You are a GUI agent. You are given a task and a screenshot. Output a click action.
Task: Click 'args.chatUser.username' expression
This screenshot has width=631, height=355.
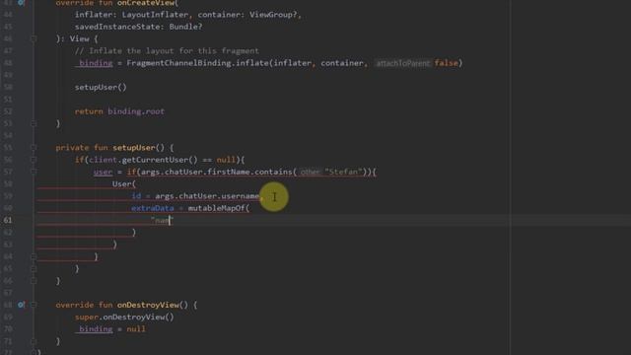pyautogui.click(x=207, y=196)
